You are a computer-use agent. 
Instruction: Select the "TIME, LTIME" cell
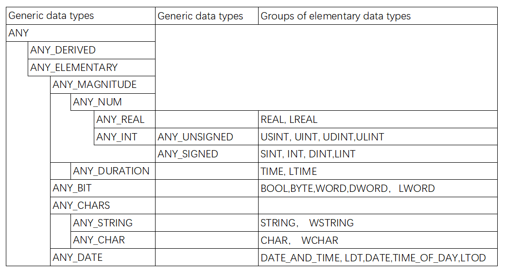tap(289, 171)
